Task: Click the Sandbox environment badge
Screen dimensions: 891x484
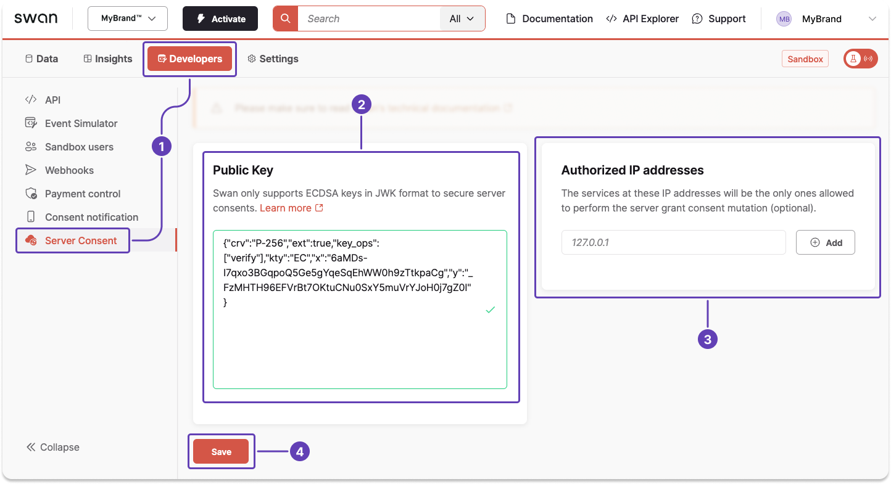Action: point(805,59)
